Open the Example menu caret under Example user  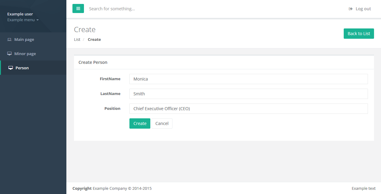tap(38, 20)
